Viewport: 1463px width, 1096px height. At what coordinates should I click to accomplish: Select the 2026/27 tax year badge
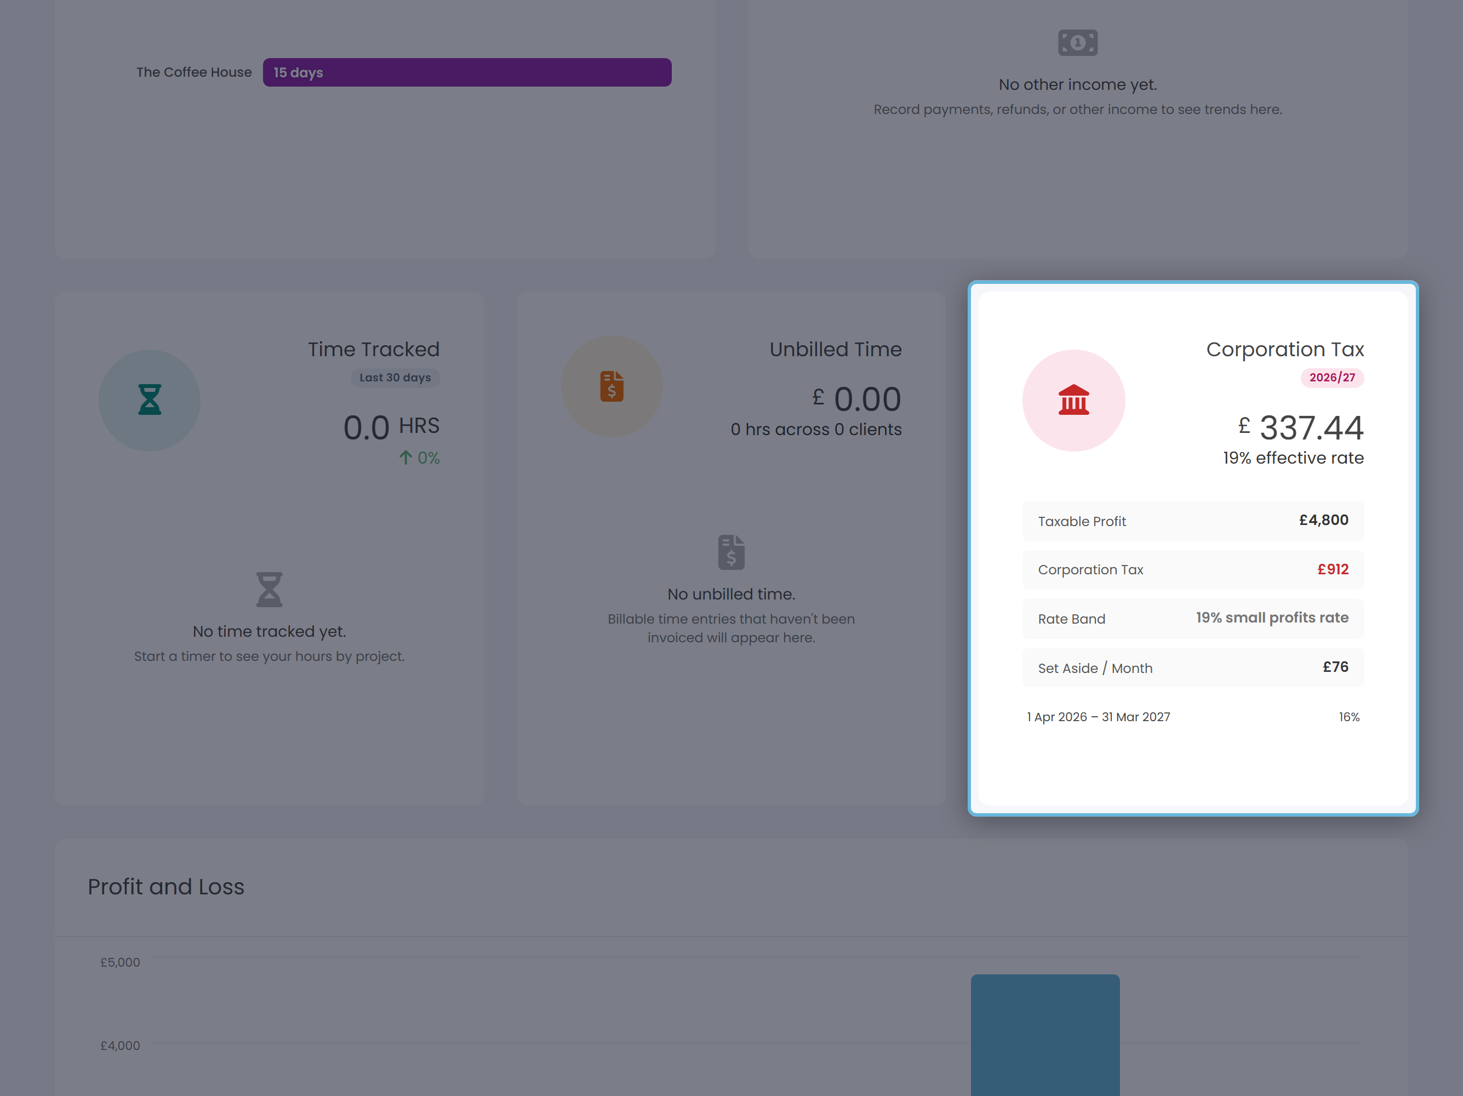point(1332,378)
